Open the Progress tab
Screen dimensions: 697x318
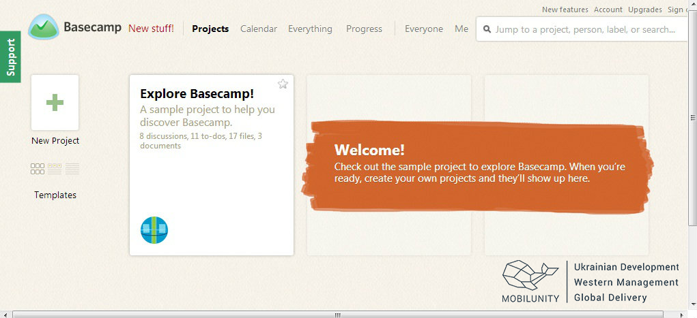(364, 29)
